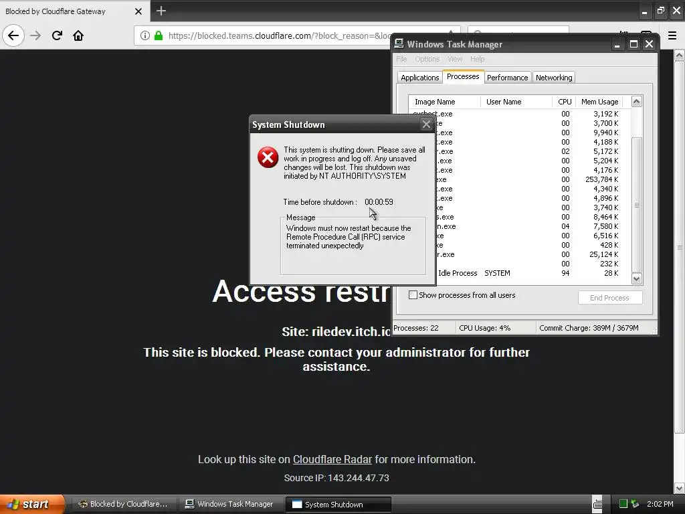
Task: Click the Task Manager title bar icon
Action: [x=399, y=44]
